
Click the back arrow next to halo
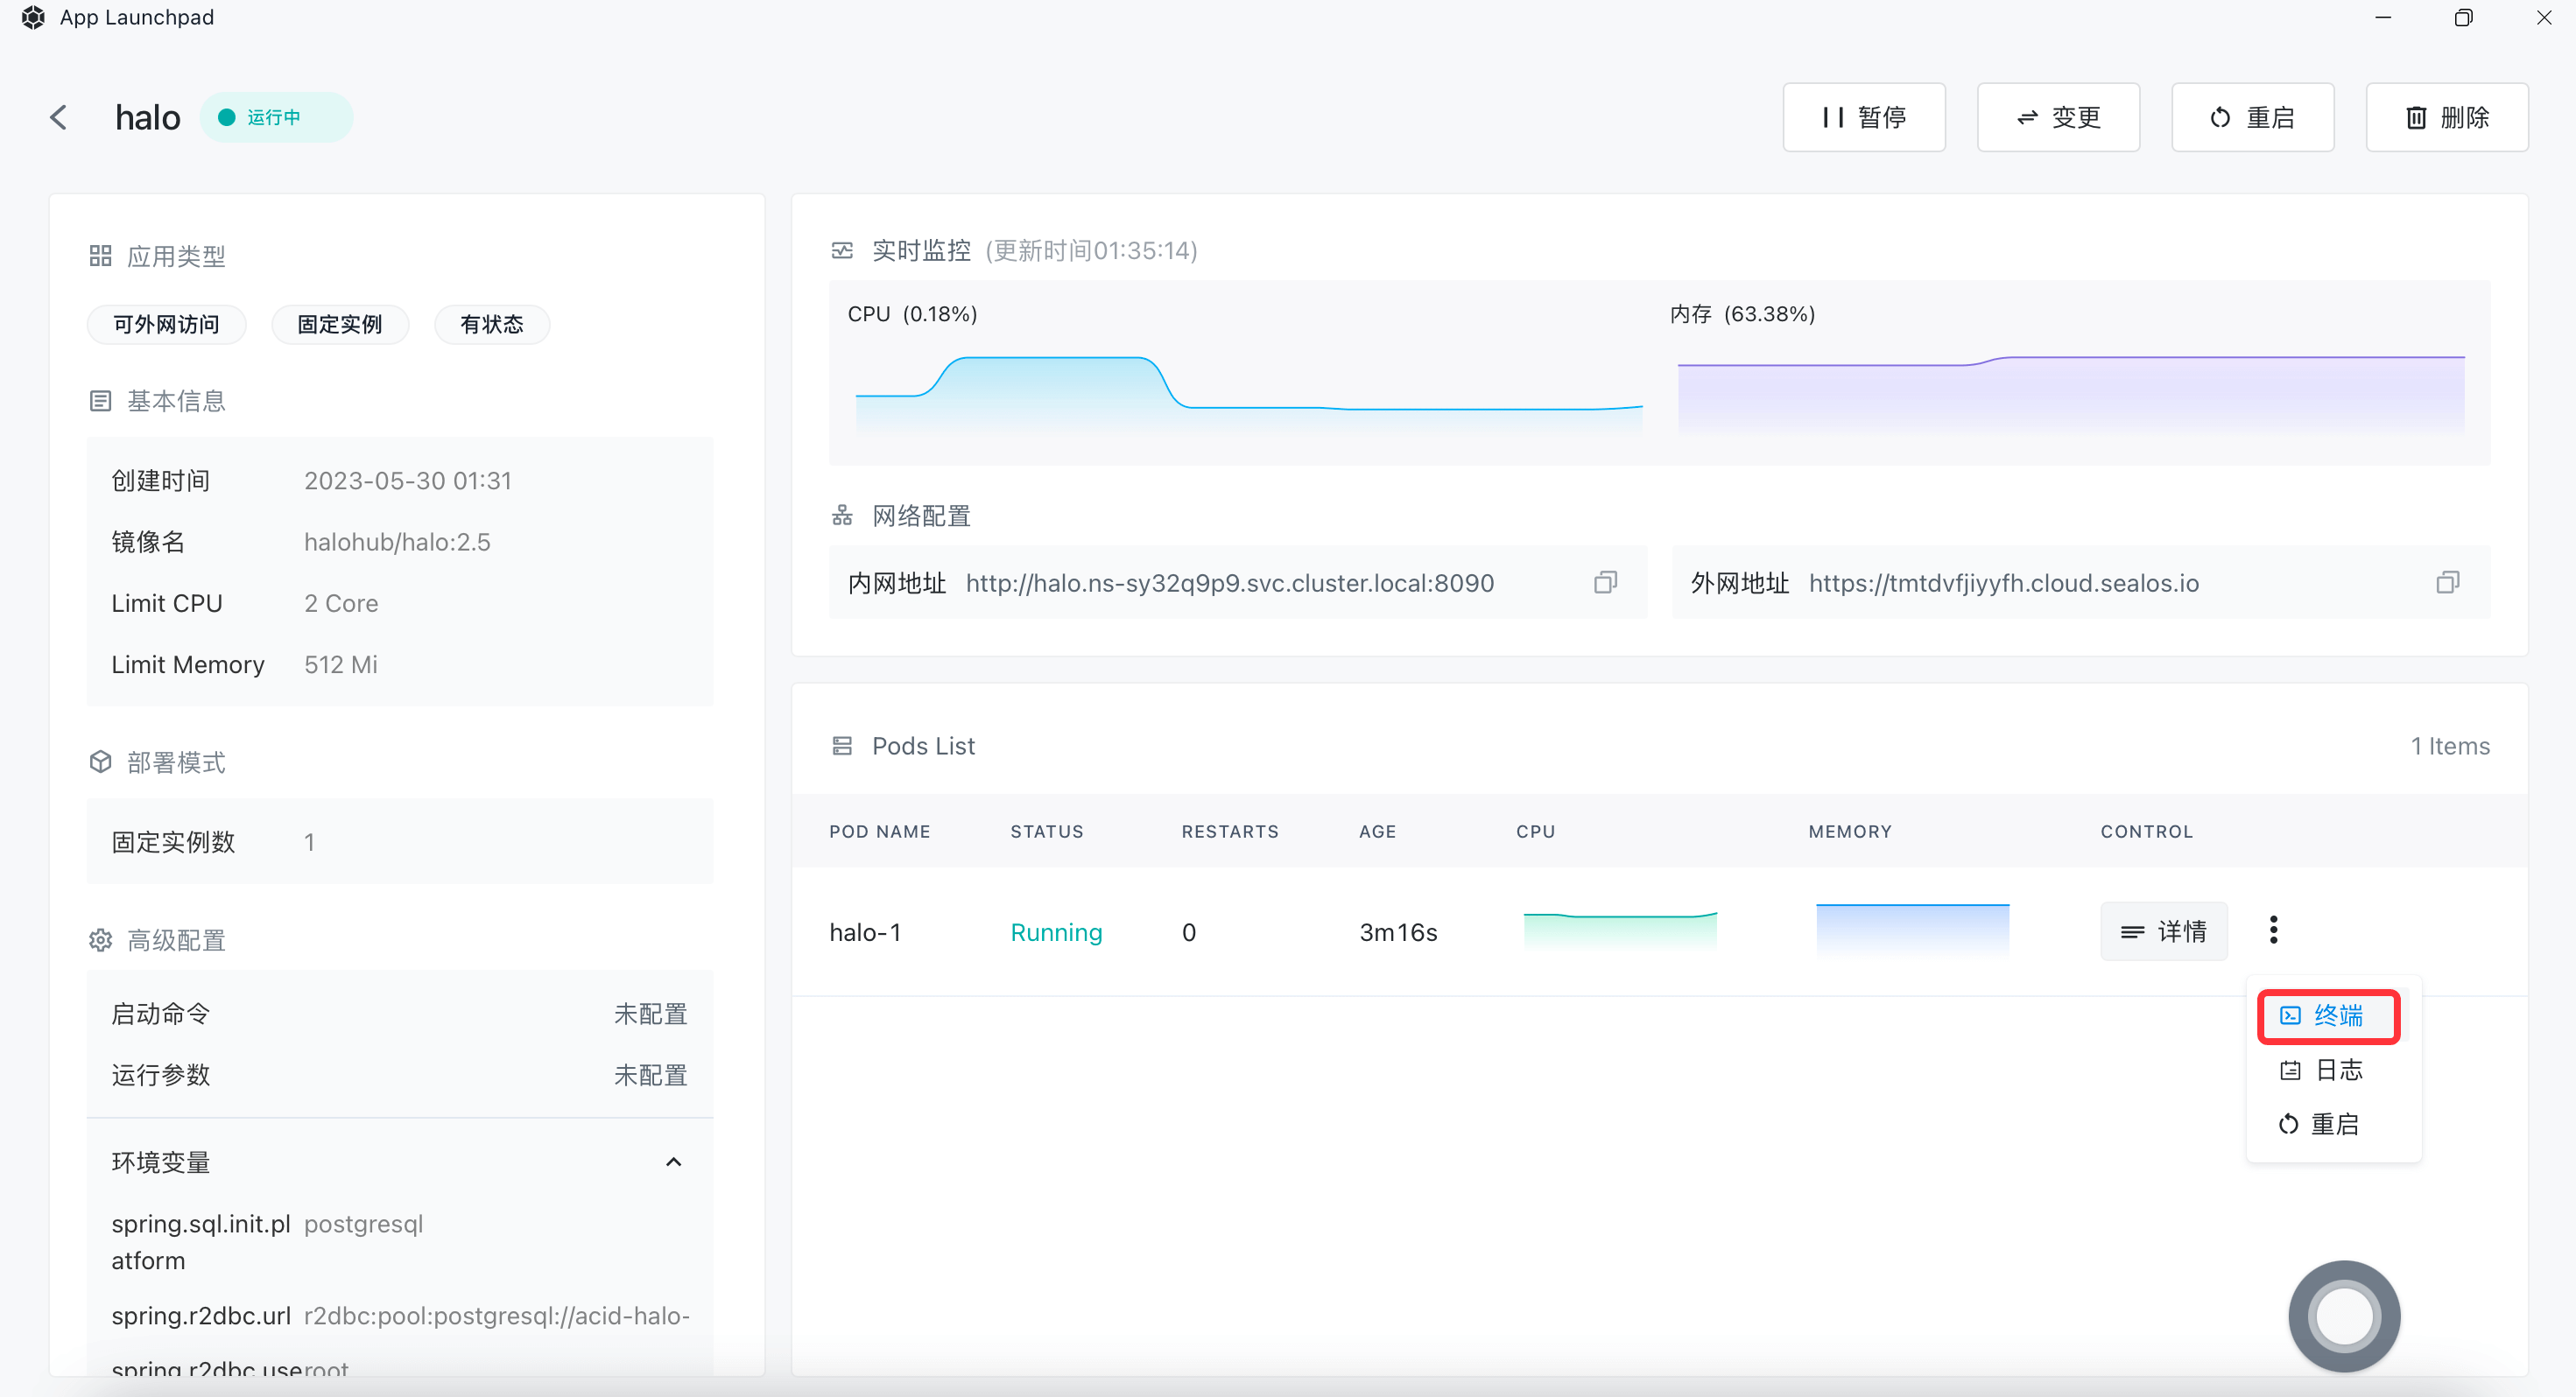pyautogui.click(x=59, y=117)
